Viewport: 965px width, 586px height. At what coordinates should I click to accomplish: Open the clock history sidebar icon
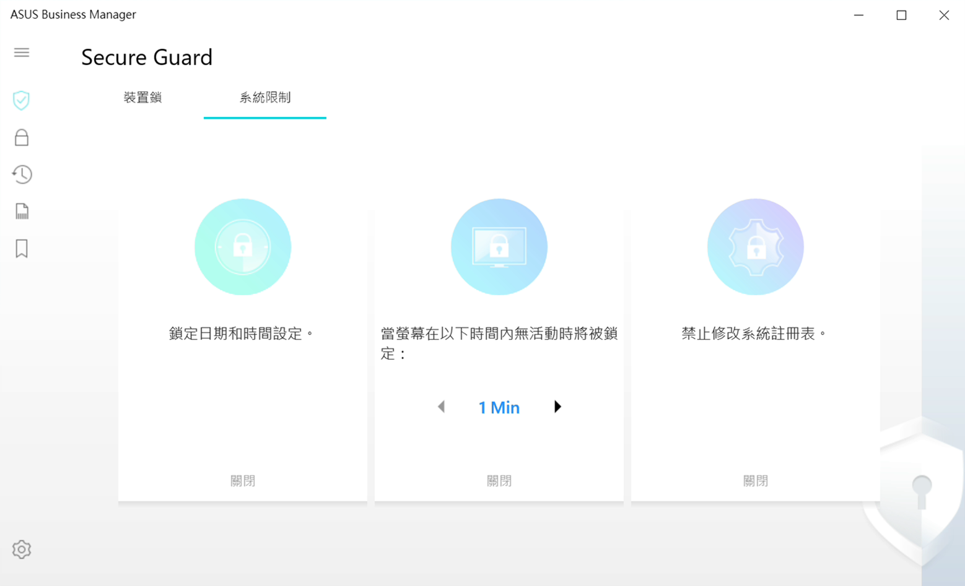point(22,175)
